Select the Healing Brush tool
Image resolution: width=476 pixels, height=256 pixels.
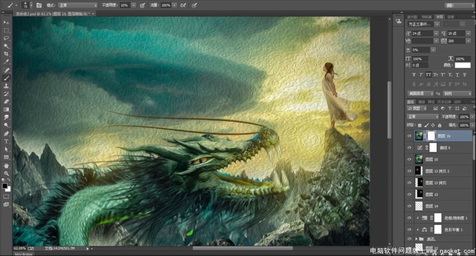coord(6,70)
